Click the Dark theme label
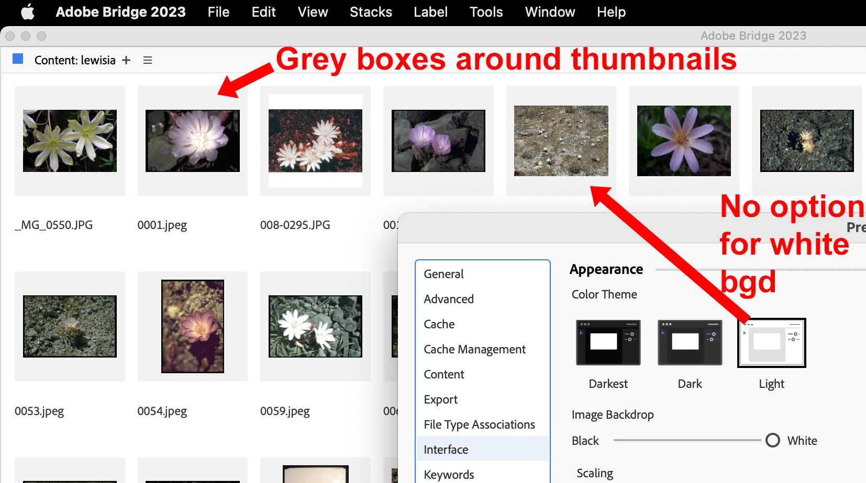 coord(690,384)
